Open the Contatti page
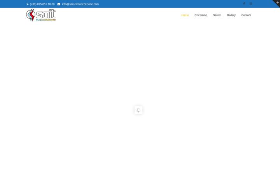Screen dimensions: 280x175 pos(246,15)
